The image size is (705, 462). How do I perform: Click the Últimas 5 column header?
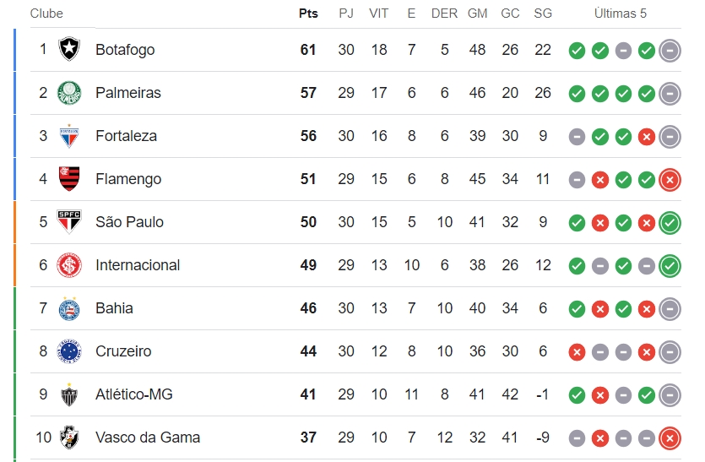click(x=620, y=14)
